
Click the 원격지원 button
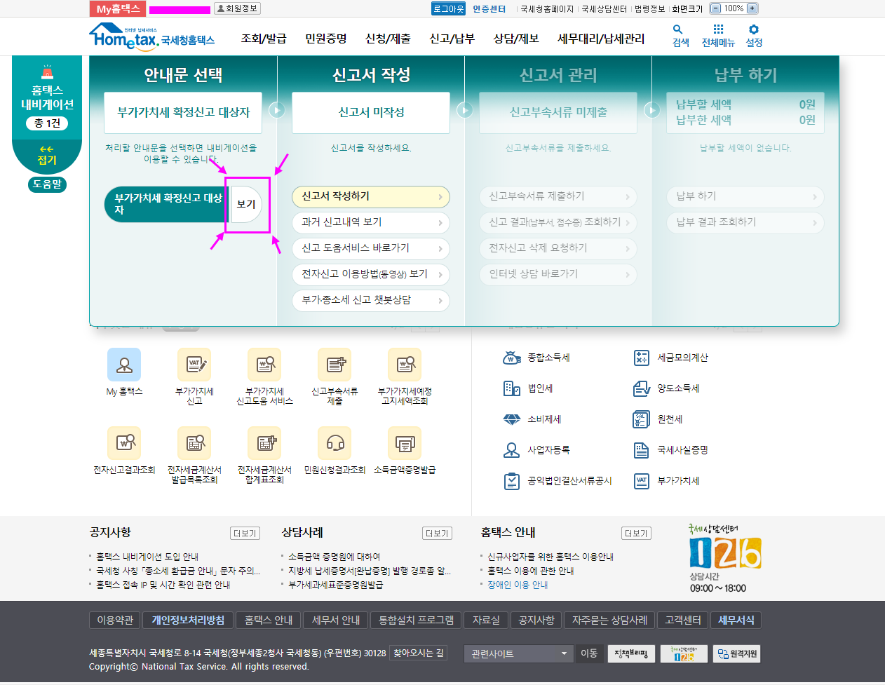click(736, 653)
